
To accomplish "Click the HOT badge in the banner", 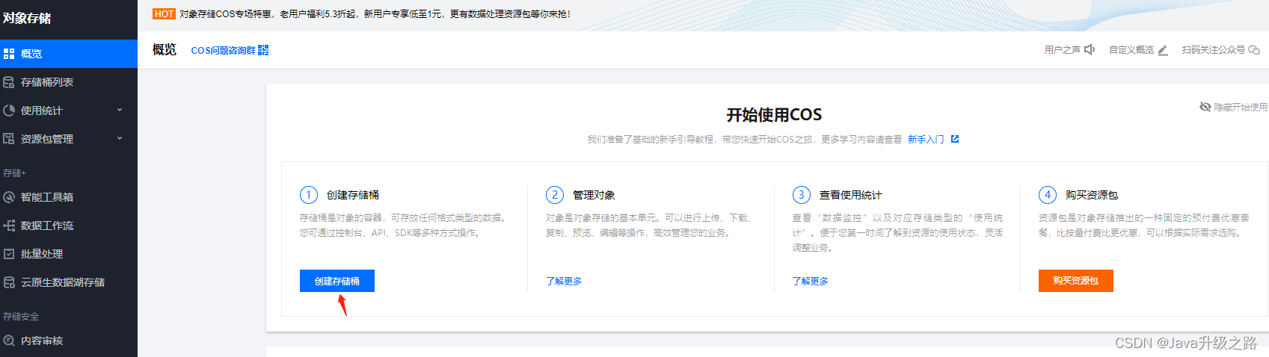I will point(164,13).
